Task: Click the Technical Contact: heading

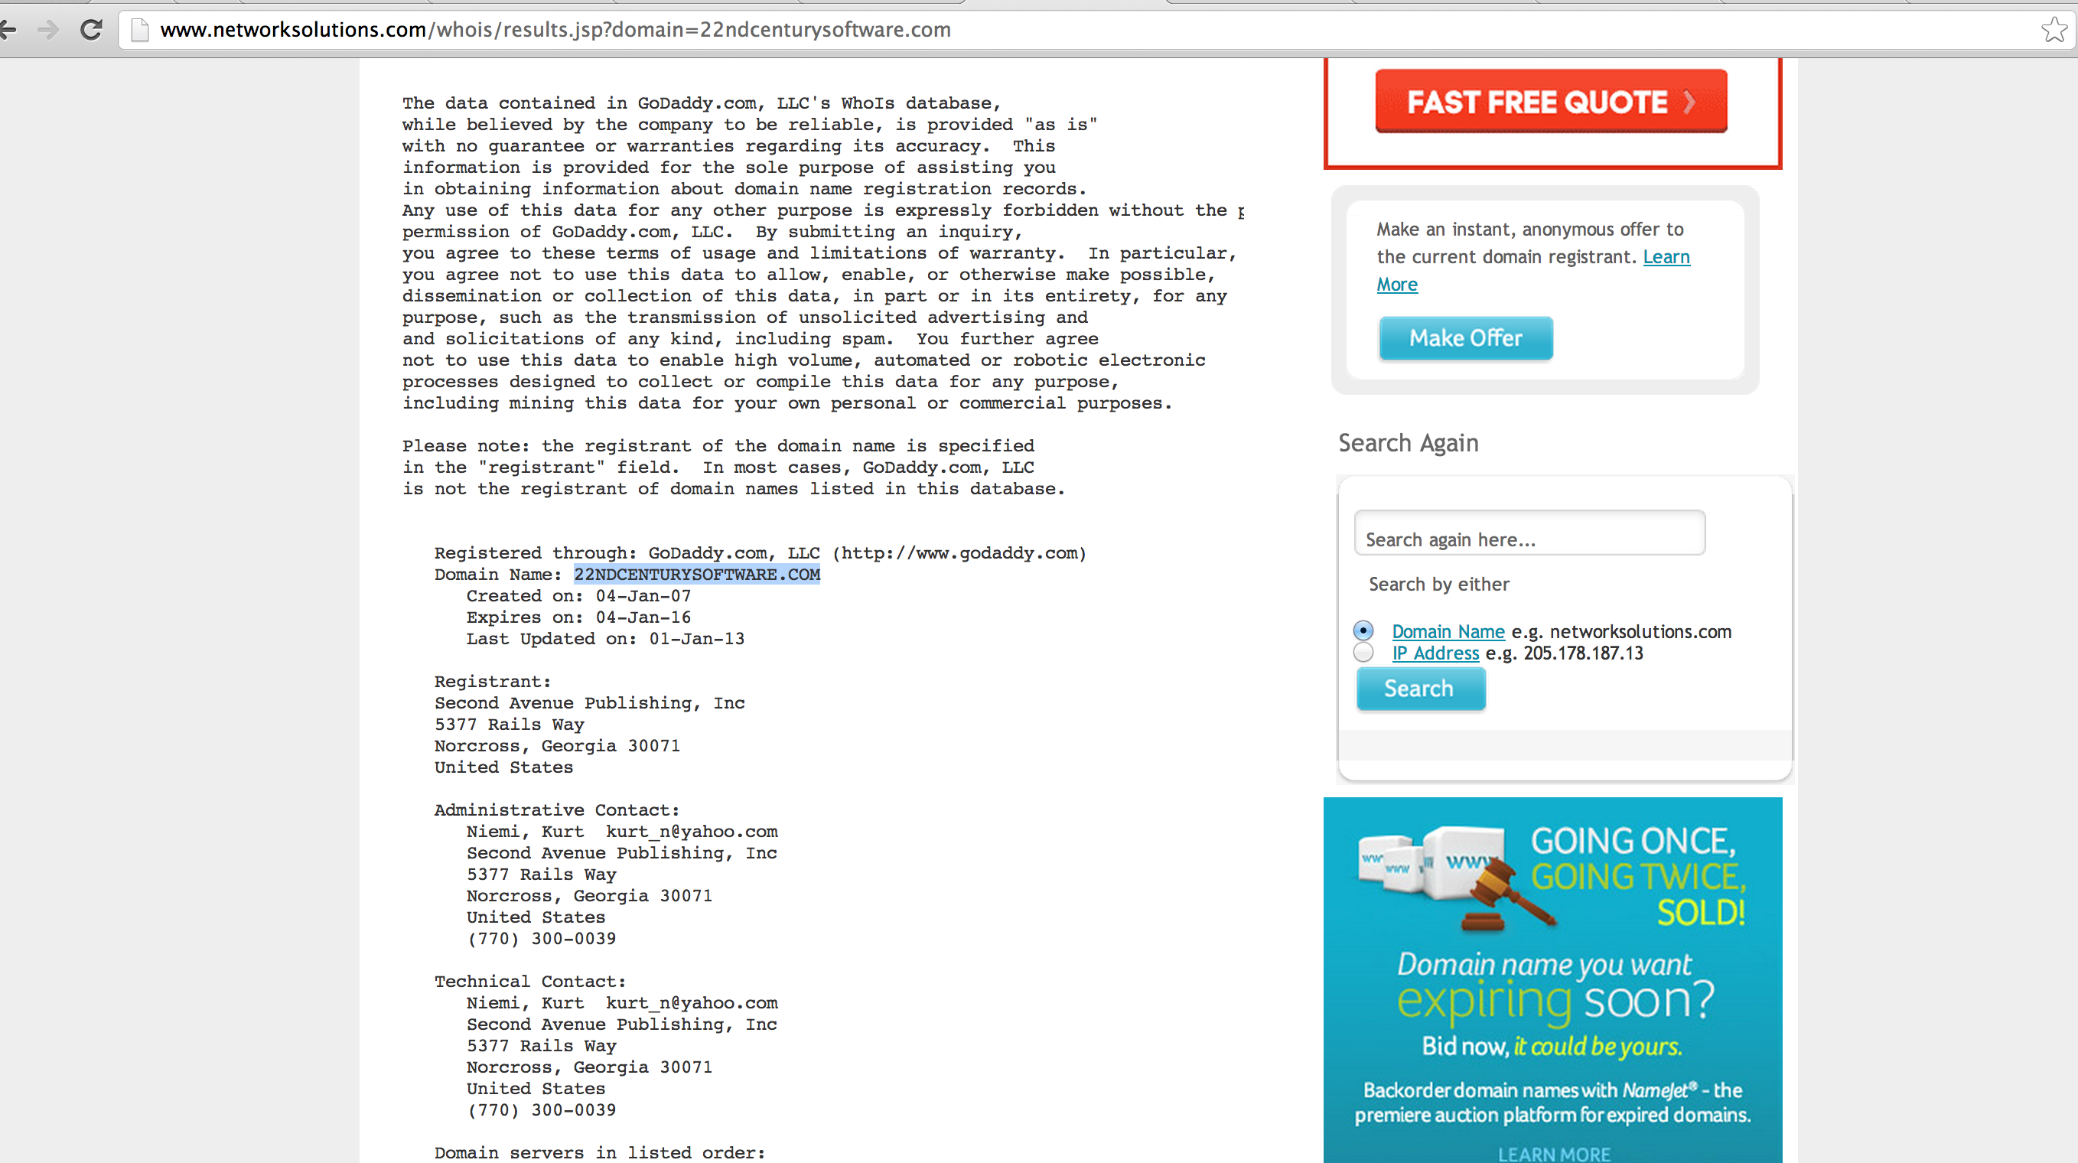Action: pos(530,982)
